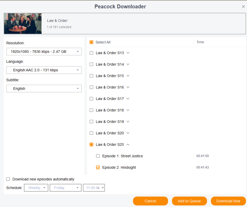Click the '1 of 181 selected' text

coord(59,27)
